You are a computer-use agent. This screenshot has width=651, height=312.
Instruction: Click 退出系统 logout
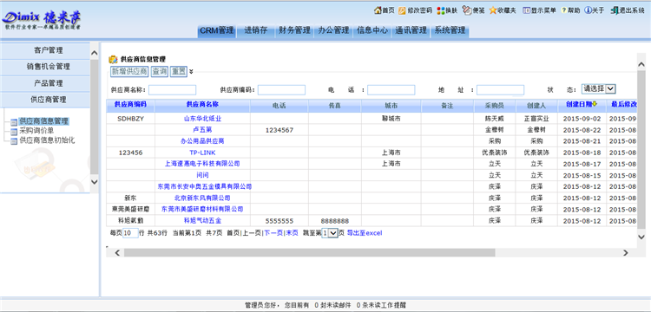[x=628, y=10]
